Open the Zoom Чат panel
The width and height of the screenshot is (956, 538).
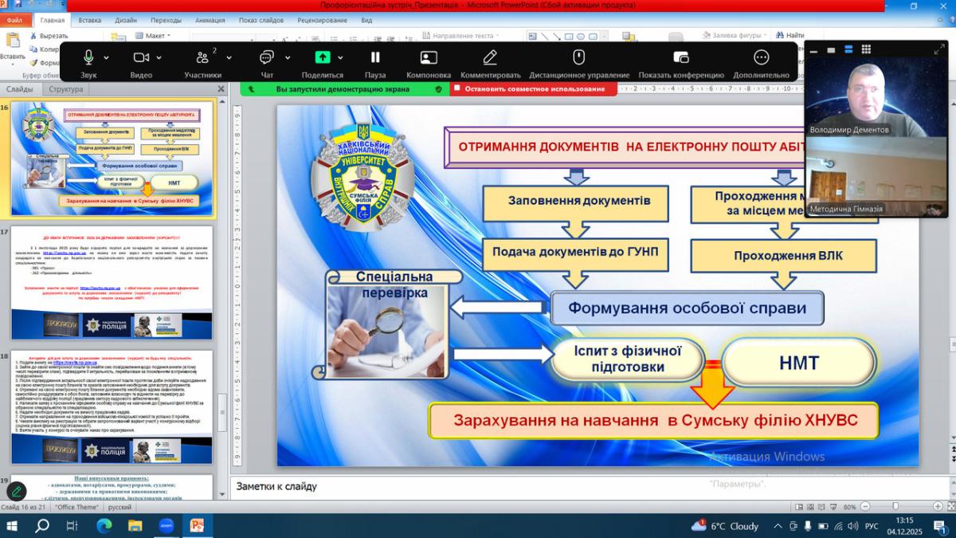267,58
